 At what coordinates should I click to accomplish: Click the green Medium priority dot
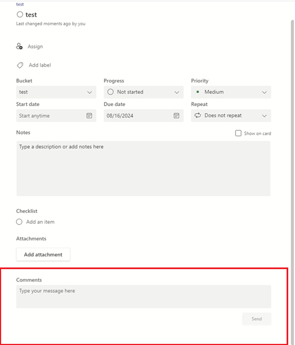coord(198,92)
